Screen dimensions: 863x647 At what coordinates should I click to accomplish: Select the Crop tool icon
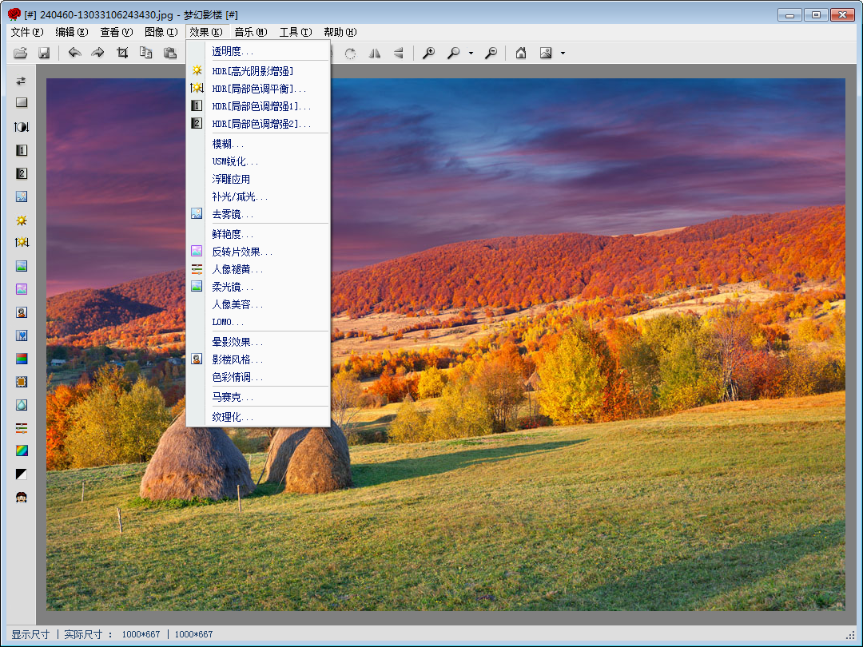122,53
